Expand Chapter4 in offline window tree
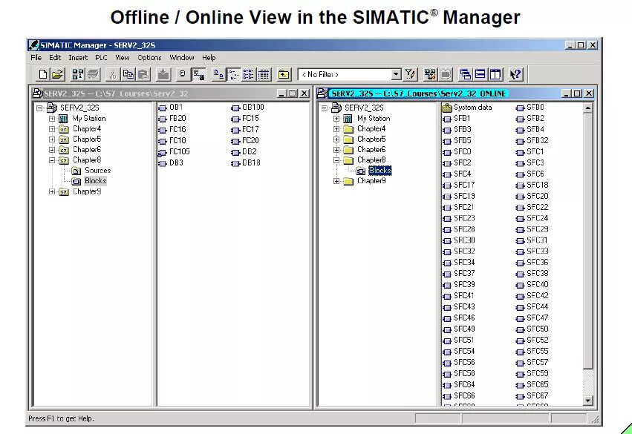 click(51, 129)
